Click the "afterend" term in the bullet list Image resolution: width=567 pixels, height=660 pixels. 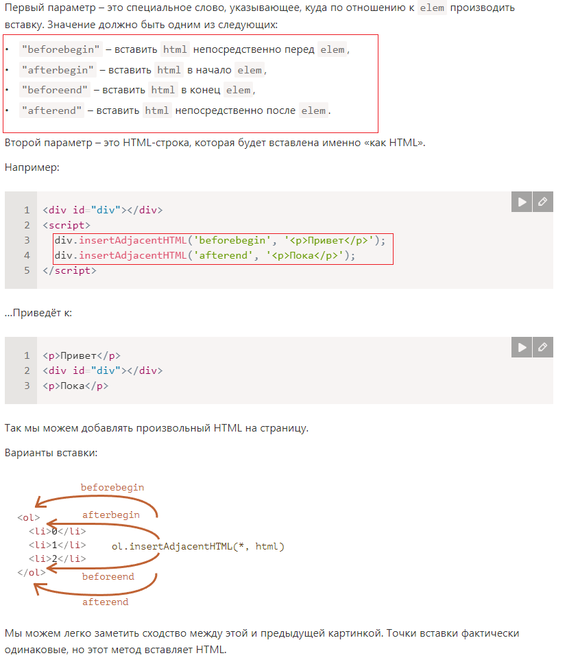pos(51,110)
